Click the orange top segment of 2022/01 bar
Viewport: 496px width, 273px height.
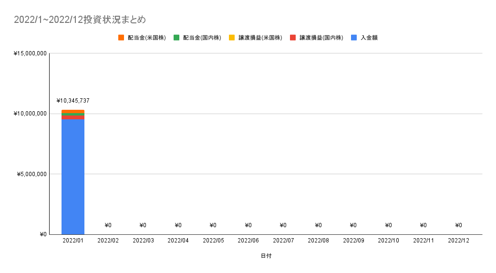pos(73,112)
